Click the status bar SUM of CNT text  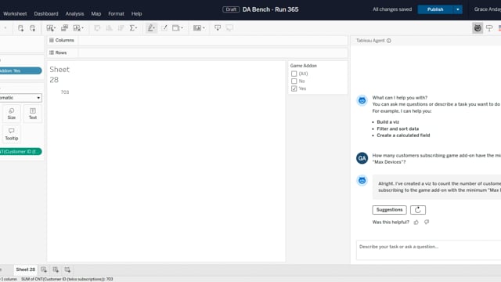coord(67,279)
